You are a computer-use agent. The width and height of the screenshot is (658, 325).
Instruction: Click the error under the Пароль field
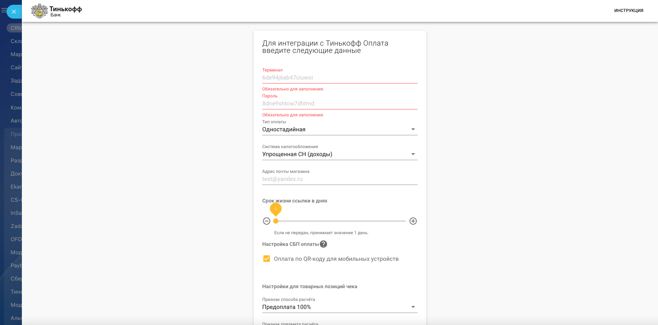tap(293, 115)
